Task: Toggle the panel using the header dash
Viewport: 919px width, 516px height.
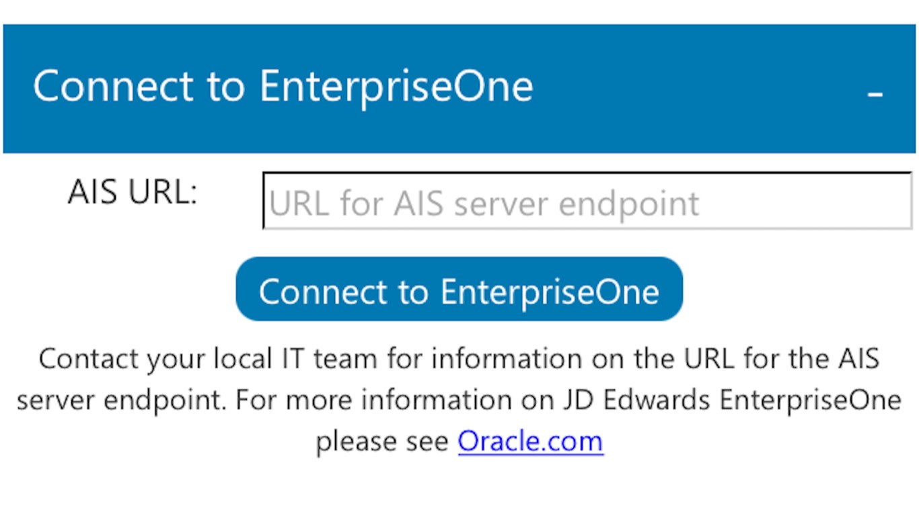Action: (x=875, y=95)
